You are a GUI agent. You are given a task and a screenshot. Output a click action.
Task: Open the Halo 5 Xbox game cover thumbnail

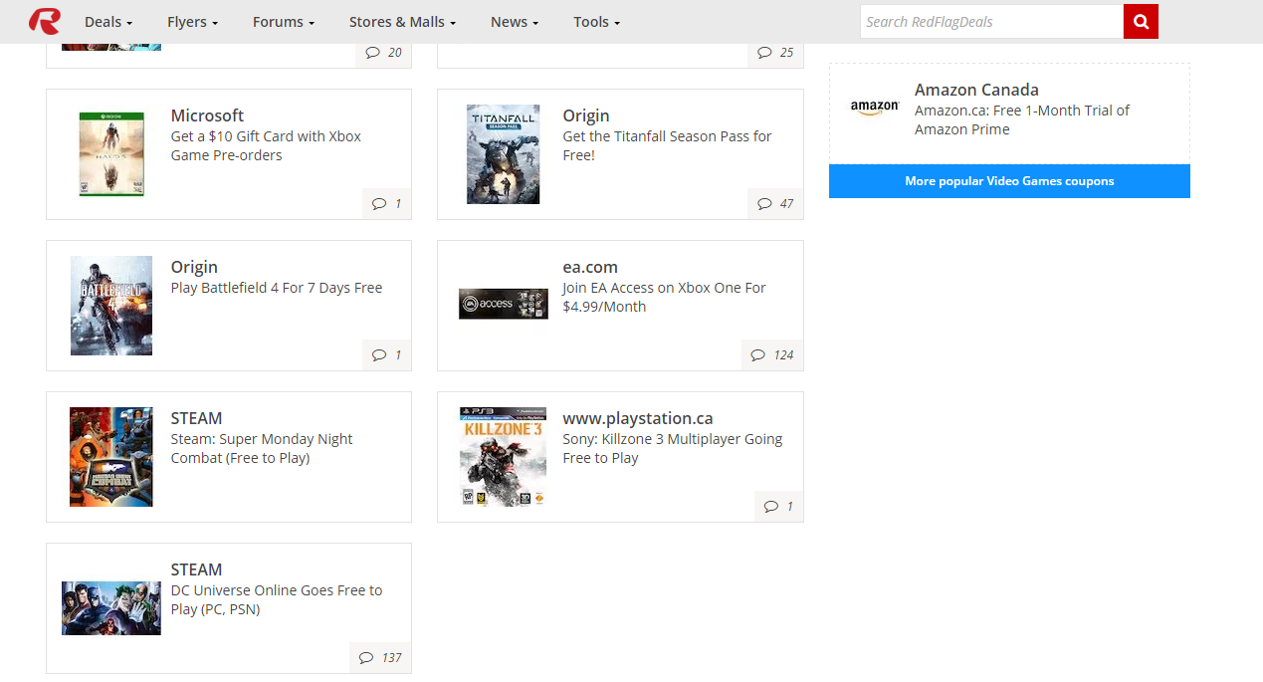111,153
